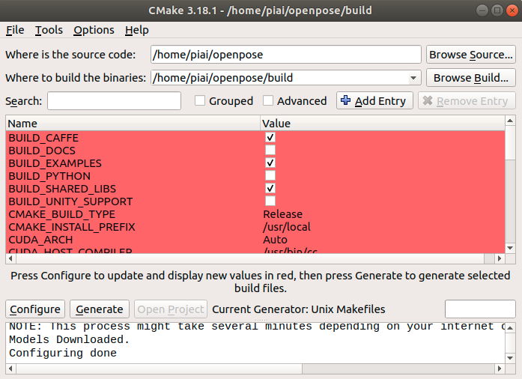522x379 pixels.
Task: Click the 'Models Downloaded.' log line
Action: tap(69, 339)
